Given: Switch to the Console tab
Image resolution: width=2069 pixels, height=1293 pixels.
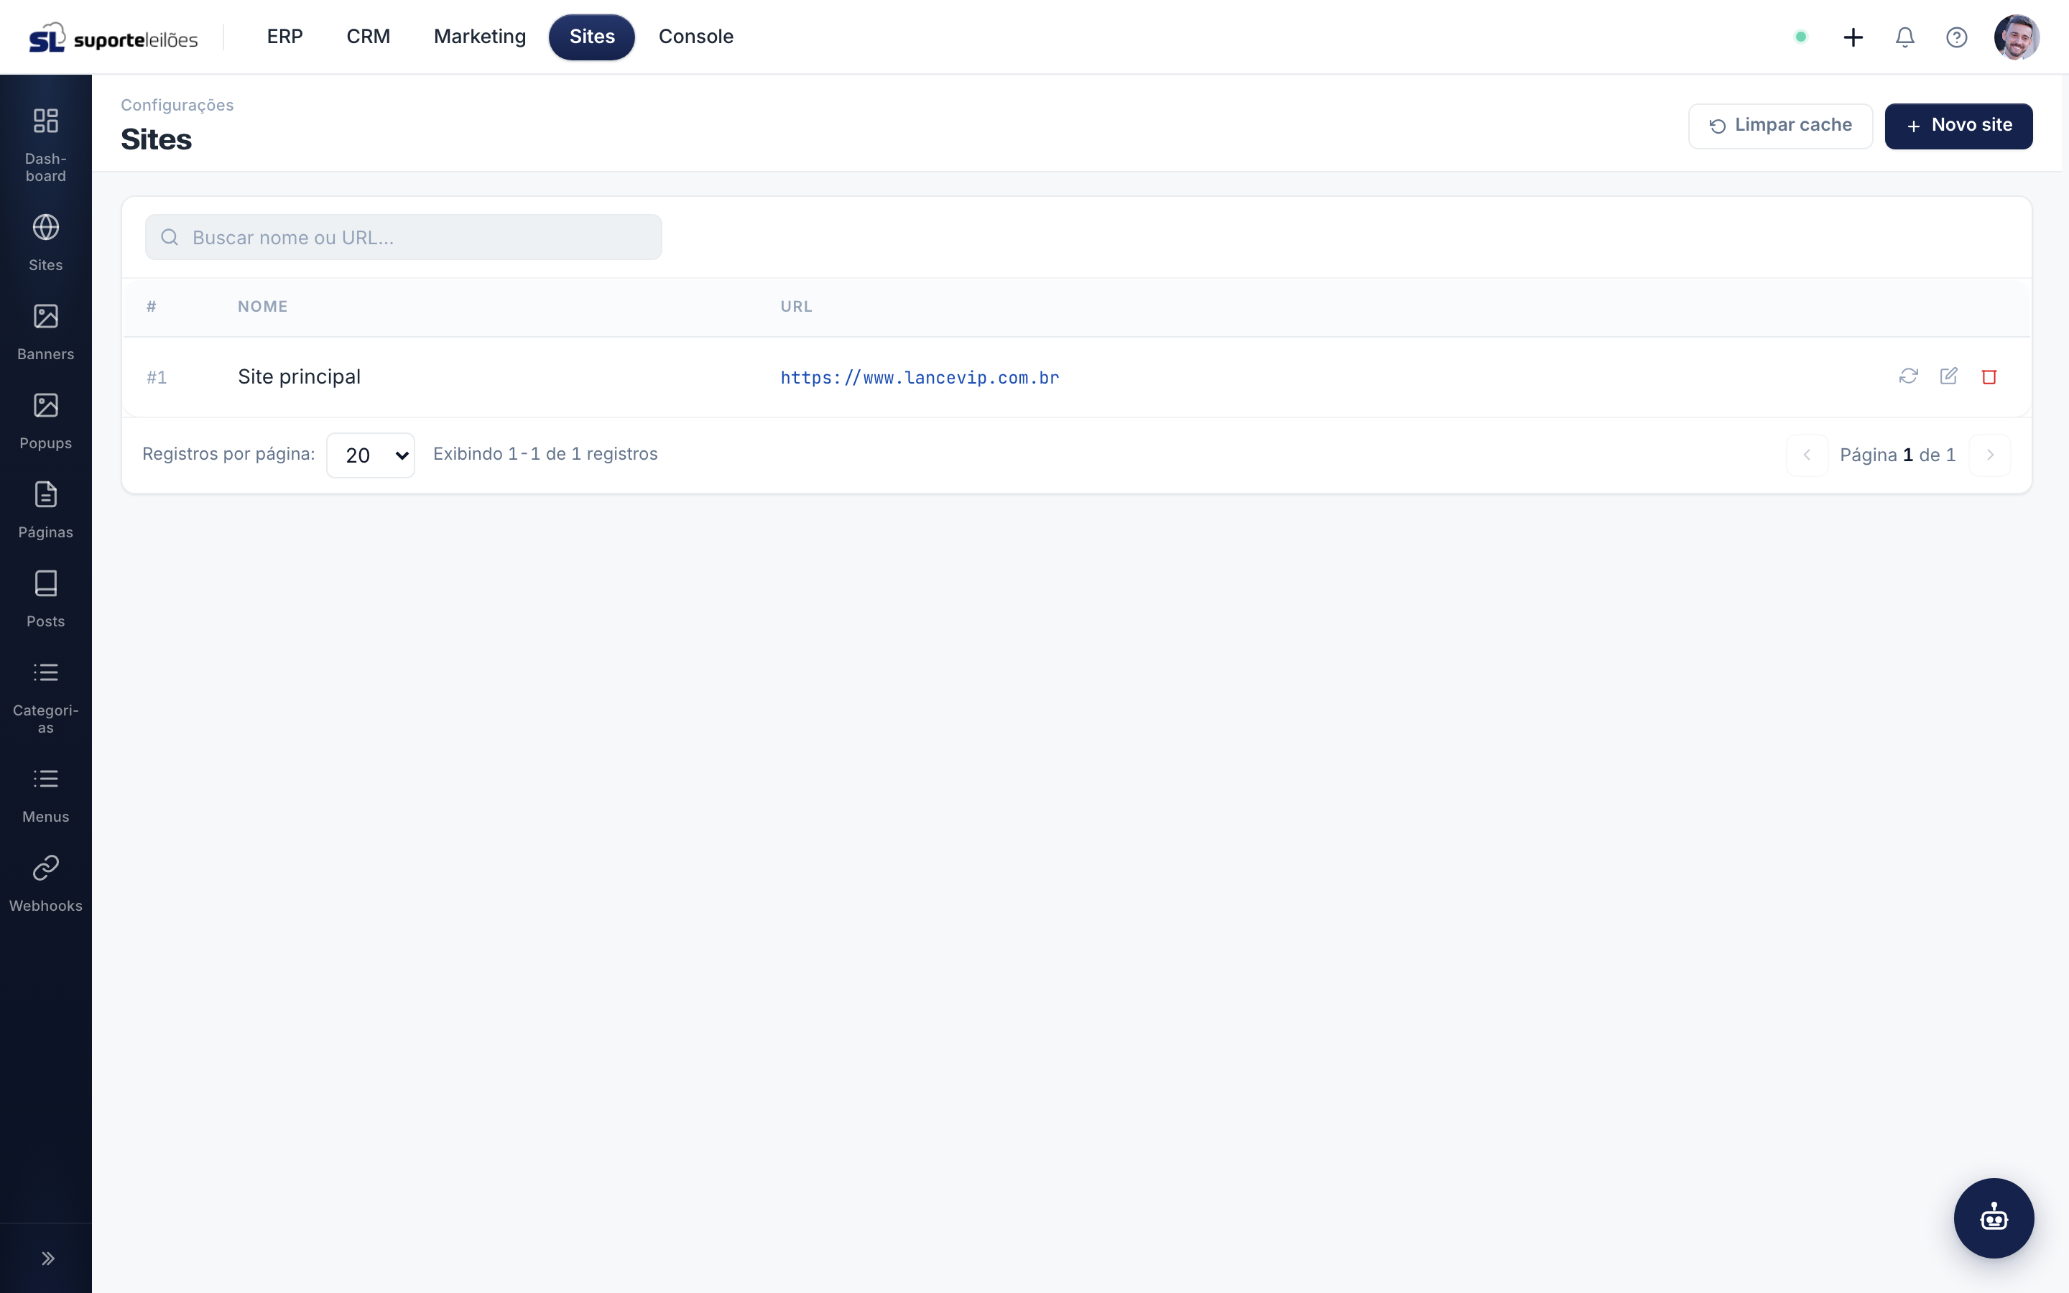Looking at the screenshot, I should [696, 37].
